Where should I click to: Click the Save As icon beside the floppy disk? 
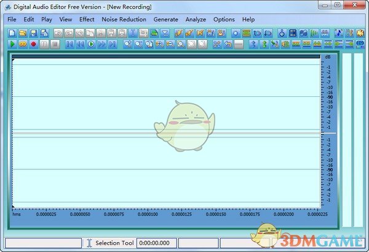(x=44, y=33)
